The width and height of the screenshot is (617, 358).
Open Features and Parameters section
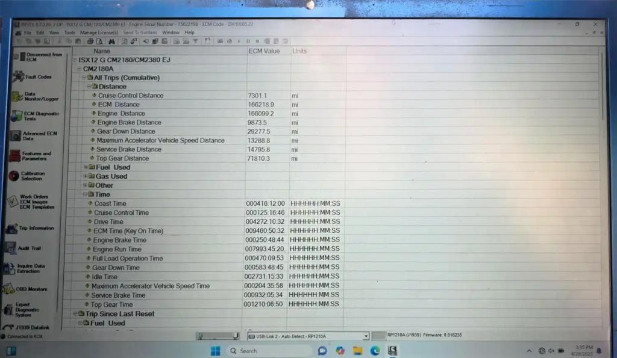tap(36, 156)
